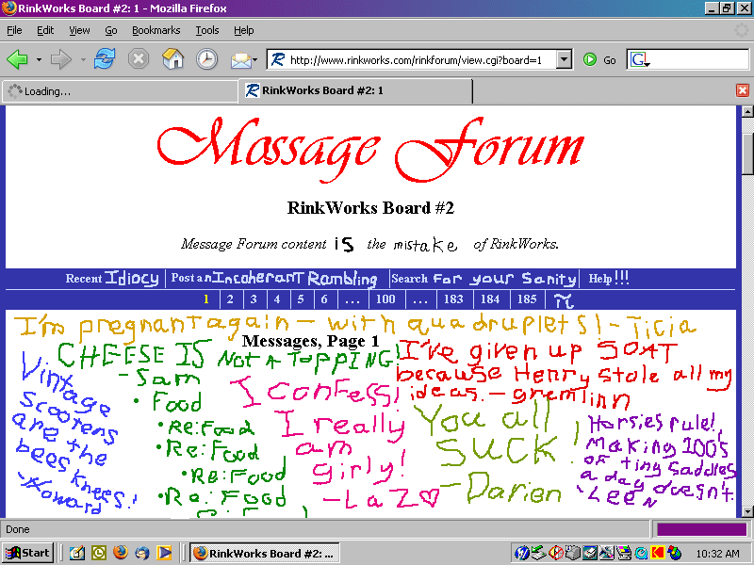Viewport: 754px width, 565px height.
Task: Click the Help!!! forum link
Action: tap(609, 278)
